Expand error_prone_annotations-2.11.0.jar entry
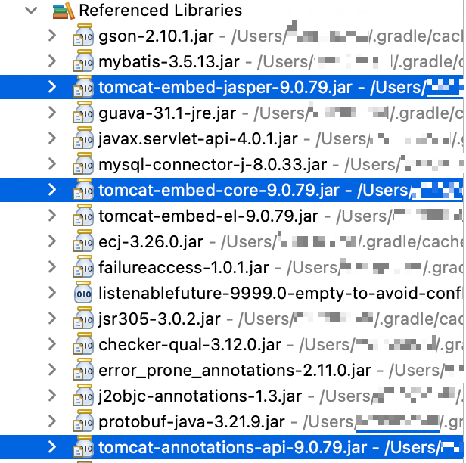The image size is (466, 463). point(52,370)
